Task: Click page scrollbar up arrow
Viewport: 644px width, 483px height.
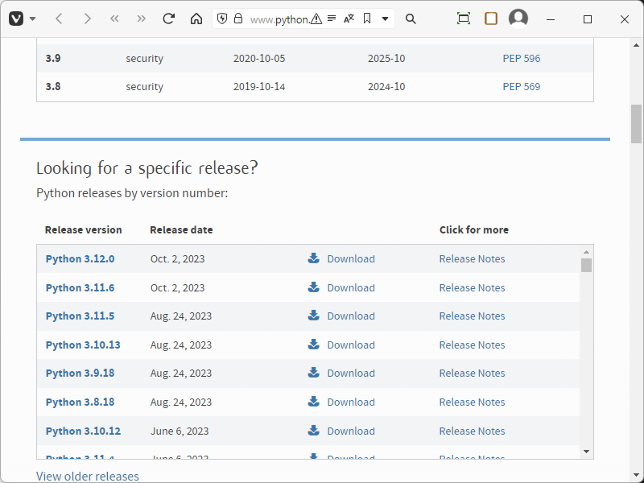Action: click(x=637, y=45)
